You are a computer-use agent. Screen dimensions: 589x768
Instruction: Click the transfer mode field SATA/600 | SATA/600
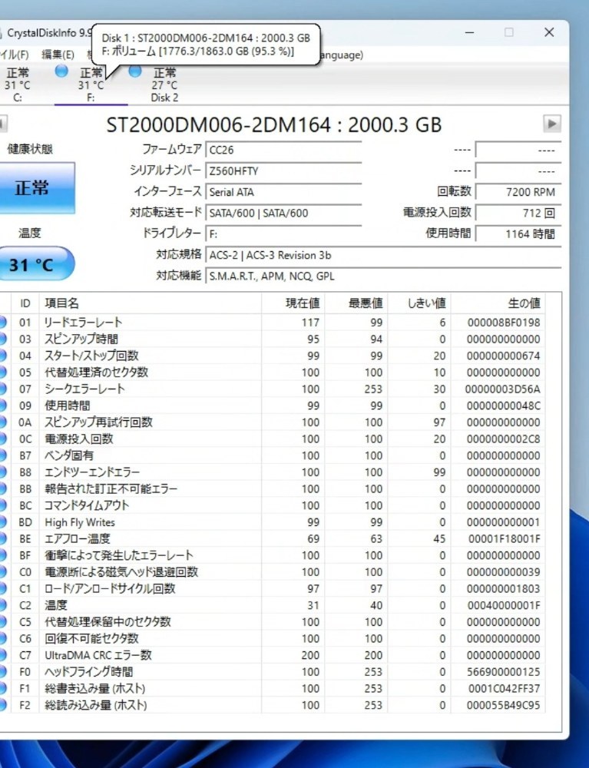coord(283,213)
